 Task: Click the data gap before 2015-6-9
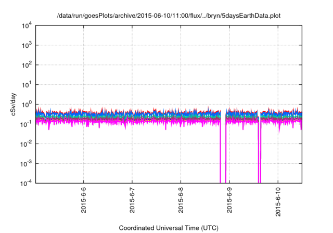tap(223, 147)
